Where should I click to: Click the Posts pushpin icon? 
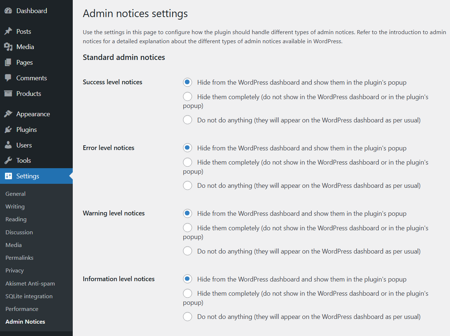click(x=8, y=32)
